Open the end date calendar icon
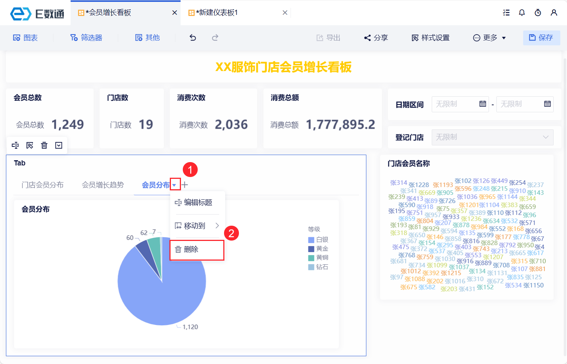This screenshot has height=364, width=567. [547, 104]
